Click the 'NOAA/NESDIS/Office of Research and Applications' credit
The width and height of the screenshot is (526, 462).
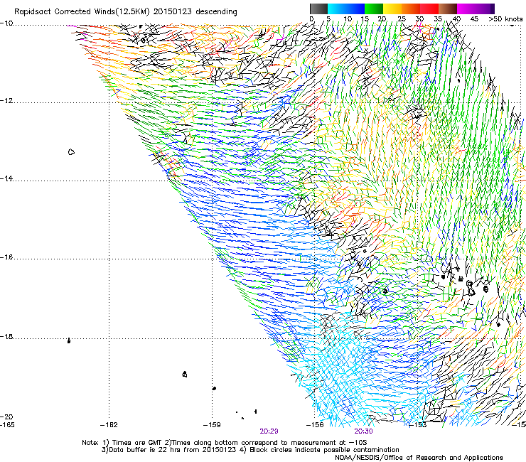click(419, 458)
